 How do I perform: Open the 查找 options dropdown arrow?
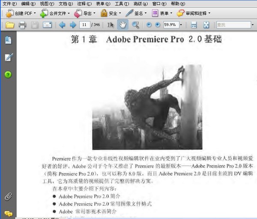[253, 25]
